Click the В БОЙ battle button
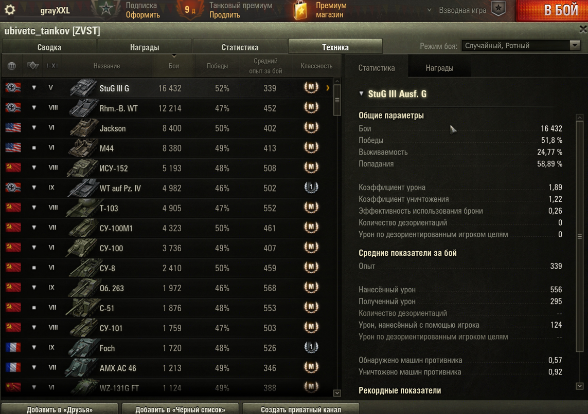The width and height of the screenshot is (588, 414). click(x=552, y=10)
